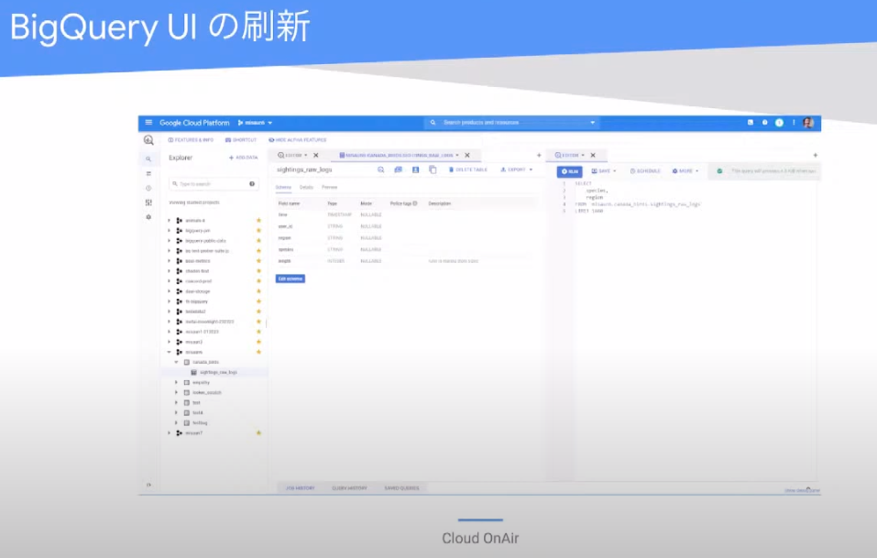Switch to the Schema tab
The height and width of the screenshot is (558, 877).
(x=283, y=187)
